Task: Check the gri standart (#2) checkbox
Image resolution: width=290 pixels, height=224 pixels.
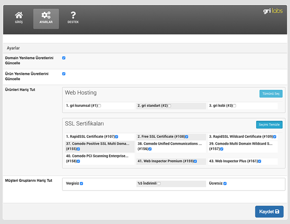Action: pyautogui.click(x=169, y=106)
